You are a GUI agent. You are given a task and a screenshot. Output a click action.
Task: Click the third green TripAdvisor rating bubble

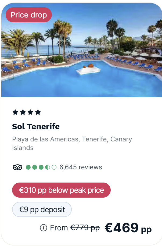tap(41, 167)
